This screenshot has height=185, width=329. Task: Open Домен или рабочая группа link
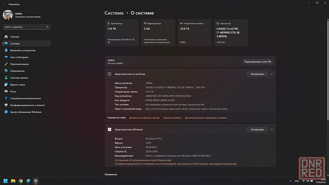pyautogui.click(x=144, y=118)
